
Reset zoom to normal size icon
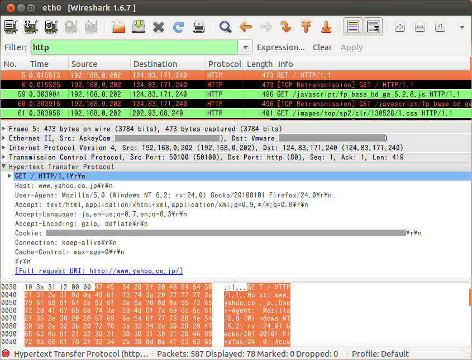pos(440,27)
